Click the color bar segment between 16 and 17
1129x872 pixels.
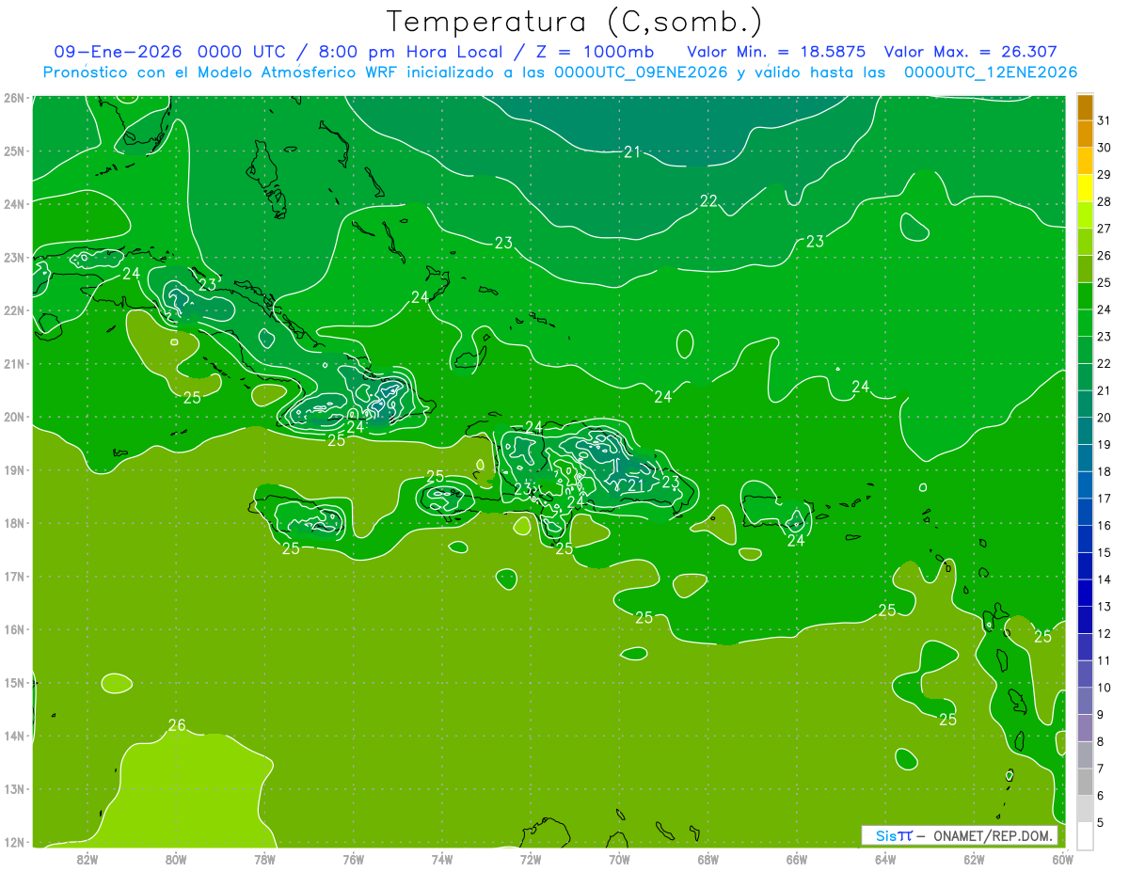pyautogui.click(x=1085, y=513)
